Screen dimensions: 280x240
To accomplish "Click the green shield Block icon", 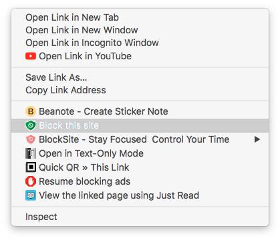I will [31, 125].
